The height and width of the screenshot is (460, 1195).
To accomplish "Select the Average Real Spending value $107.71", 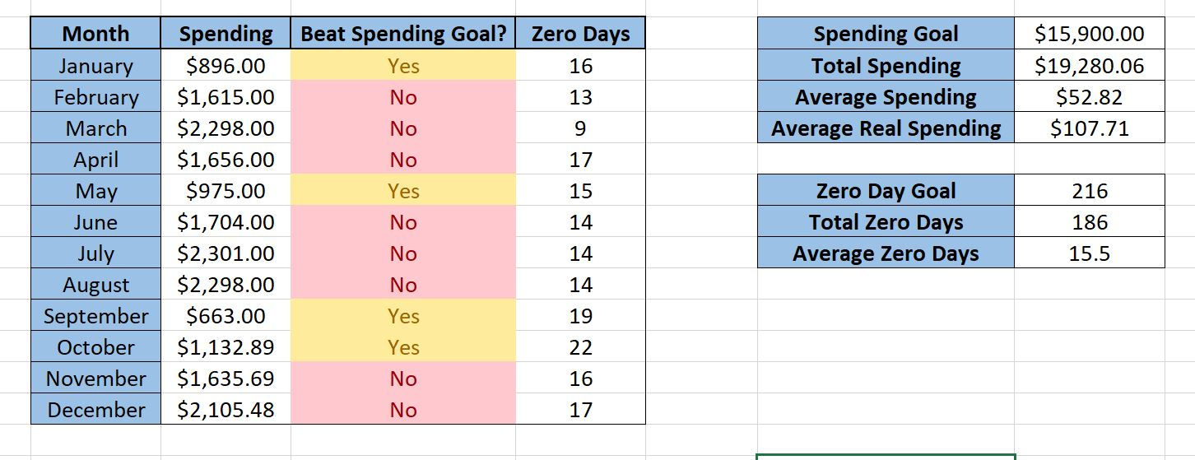I will 1089,128.
